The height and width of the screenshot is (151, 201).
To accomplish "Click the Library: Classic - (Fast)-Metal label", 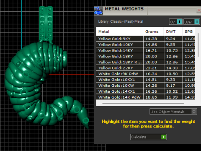I will tap(121, 21).
